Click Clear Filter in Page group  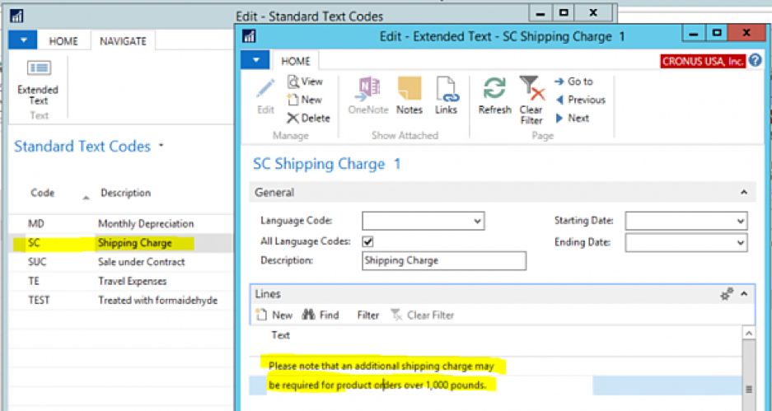(531, 100)
